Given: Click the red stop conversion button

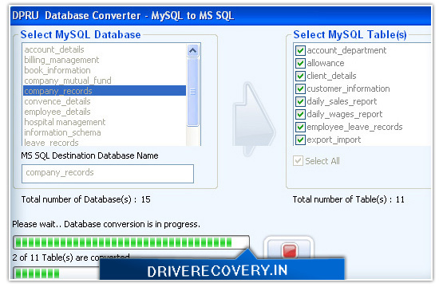Looking at the screenshot, I should point(289,250).
